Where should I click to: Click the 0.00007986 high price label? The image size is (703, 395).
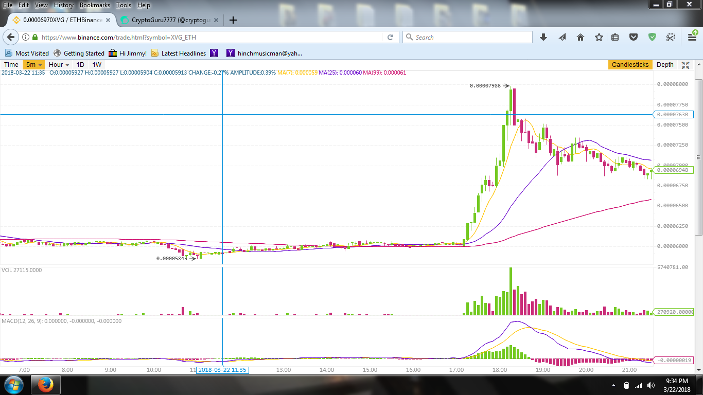(x=485, y=86)
